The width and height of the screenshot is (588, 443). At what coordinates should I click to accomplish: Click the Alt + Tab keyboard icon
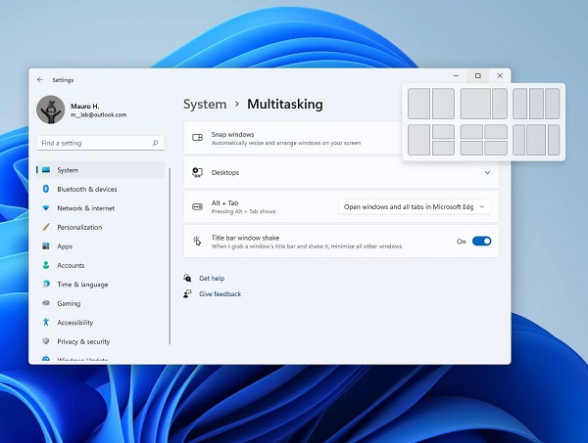[197, 207]
